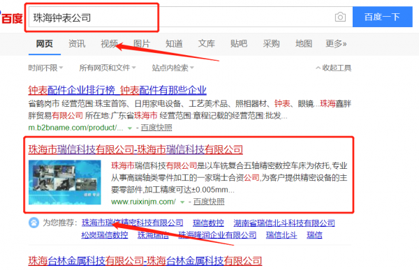
Task: Open the 更多» tab menu
Action: tap(336, 43)
